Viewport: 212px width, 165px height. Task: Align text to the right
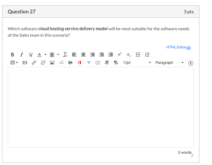coord(92,55)
